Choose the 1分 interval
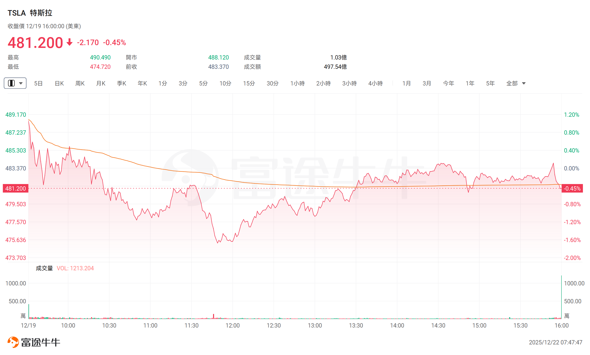 pyautogui.click(x=163, y=83)
